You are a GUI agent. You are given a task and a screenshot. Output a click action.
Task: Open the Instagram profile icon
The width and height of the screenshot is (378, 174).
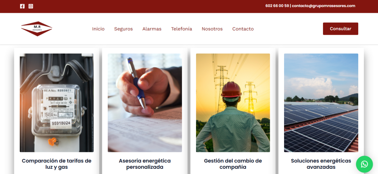[31, 6]
